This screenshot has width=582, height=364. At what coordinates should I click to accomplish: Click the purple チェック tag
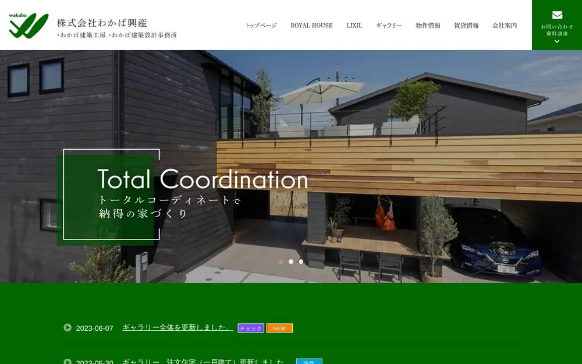click(x=250, y=328)
